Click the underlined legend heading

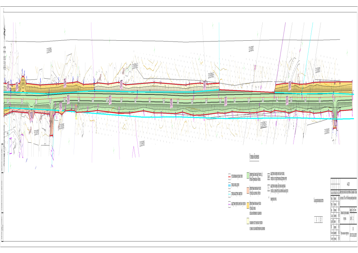pos(255,157)
